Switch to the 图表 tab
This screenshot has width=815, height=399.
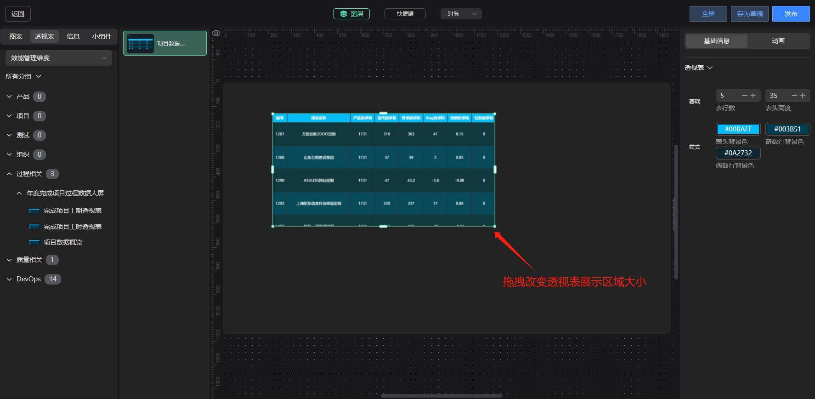click(x=16, y=36)
